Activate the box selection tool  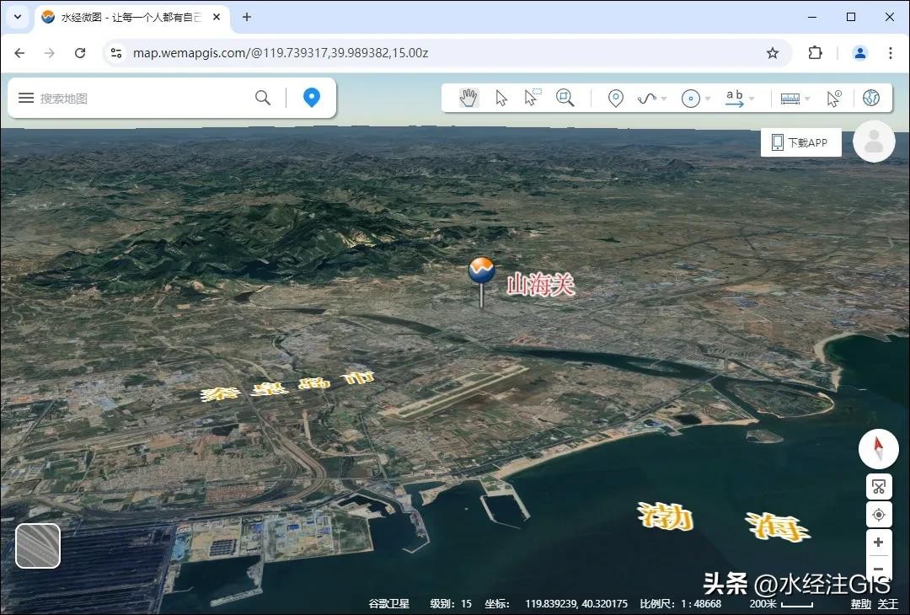point(532,98)
